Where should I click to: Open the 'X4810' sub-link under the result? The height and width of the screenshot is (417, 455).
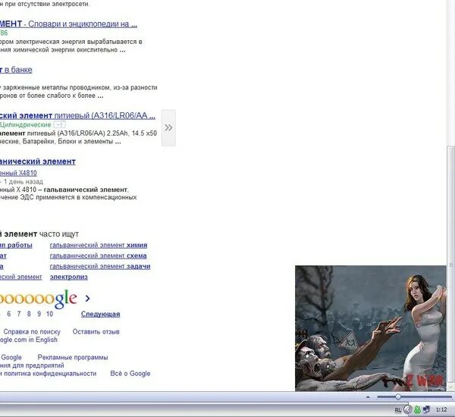[x=28, y=173]
